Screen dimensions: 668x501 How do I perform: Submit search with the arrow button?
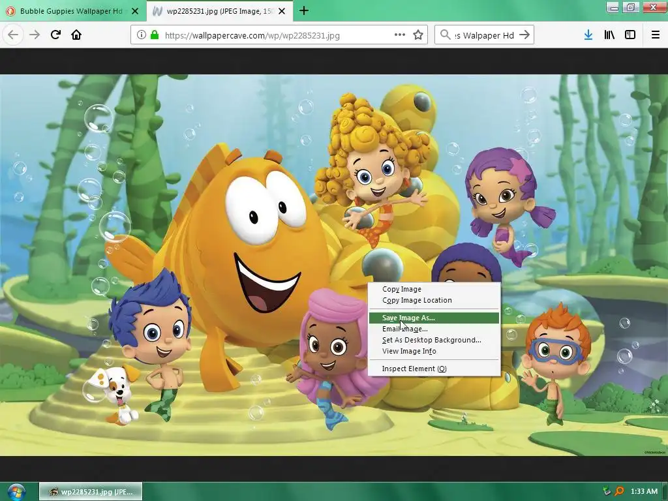[524, 35]
